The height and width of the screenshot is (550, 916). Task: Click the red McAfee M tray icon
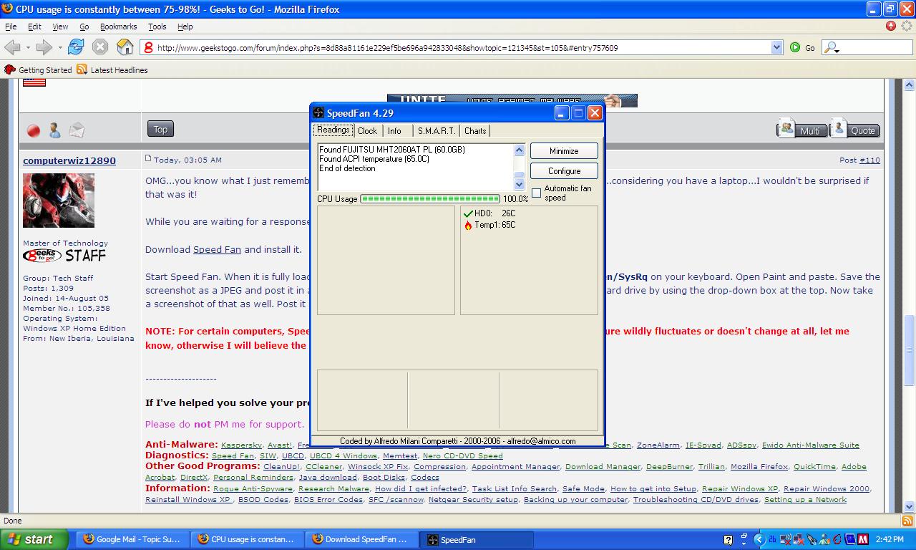click(x=863, y=539)
